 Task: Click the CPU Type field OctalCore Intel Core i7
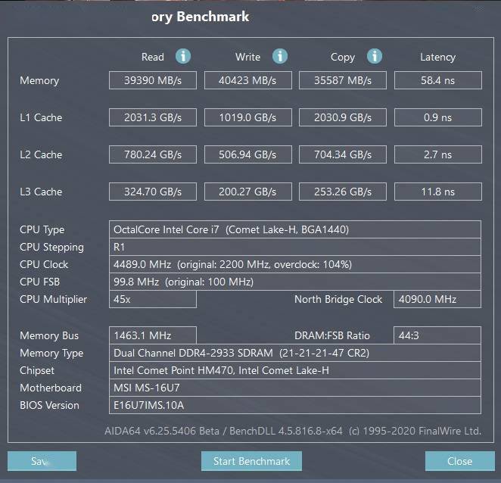click(x=295, y=229)
